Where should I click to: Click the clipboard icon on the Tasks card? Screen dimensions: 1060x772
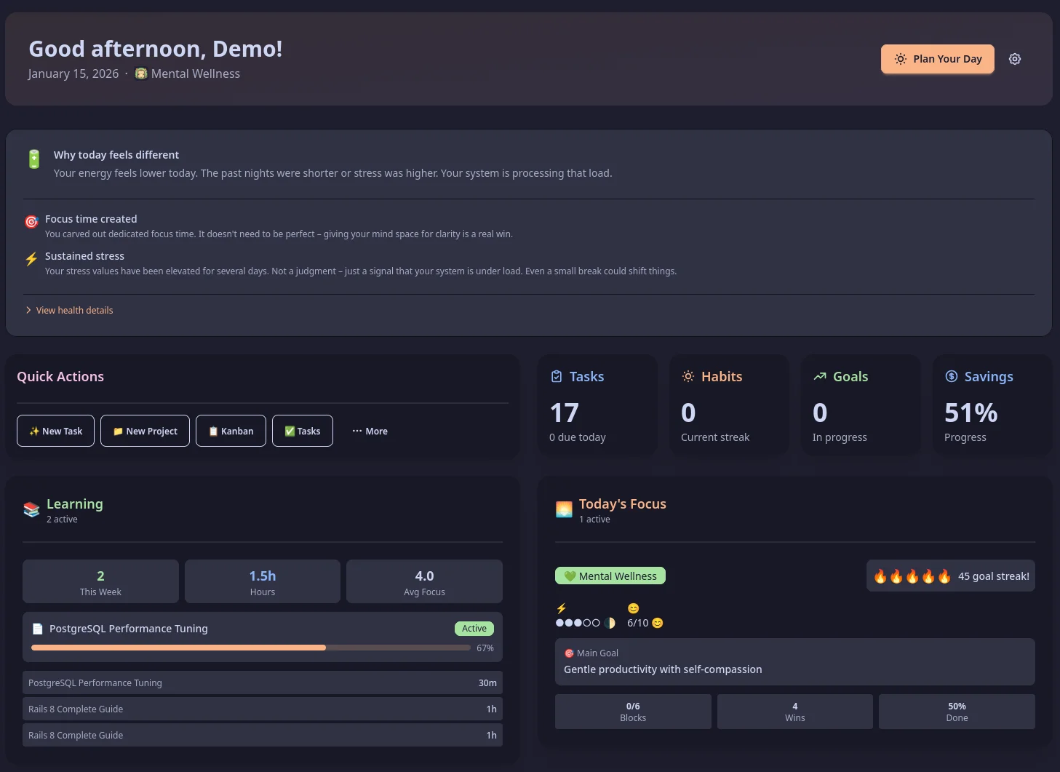coord(556,376)
